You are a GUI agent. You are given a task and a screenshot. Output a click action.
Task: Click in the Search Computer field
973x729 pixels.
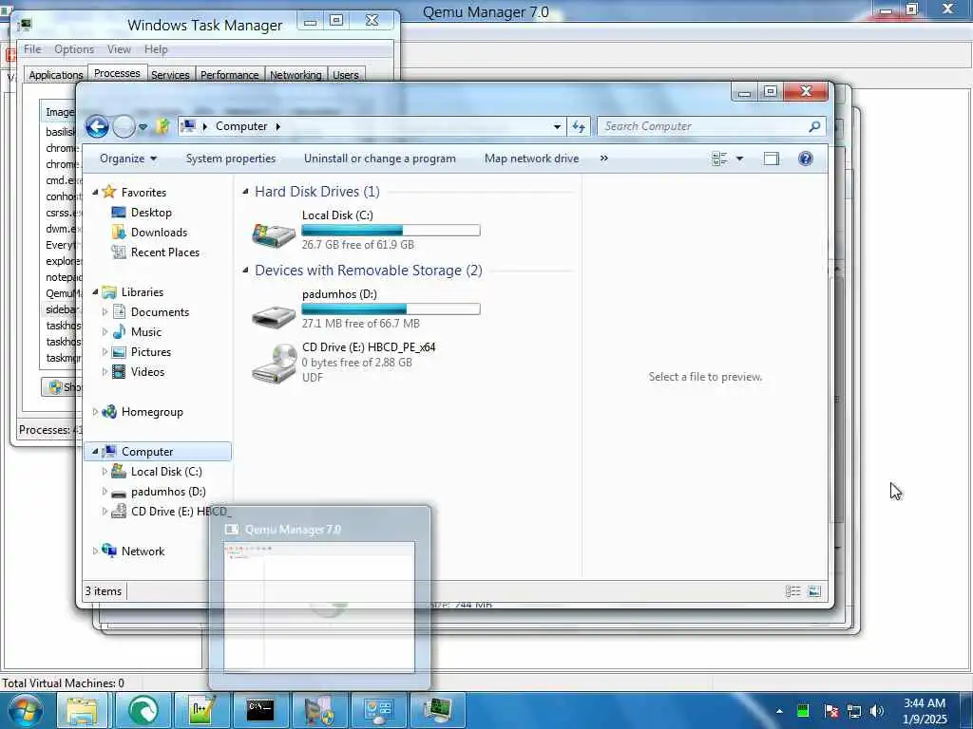pyautogui.click(x=711, y=126)
